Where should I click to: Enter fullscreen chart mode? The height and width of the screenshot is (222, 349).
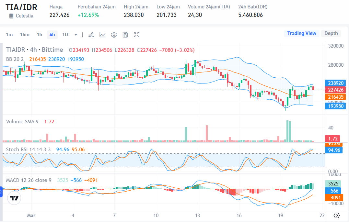click(x=137, y=35)
